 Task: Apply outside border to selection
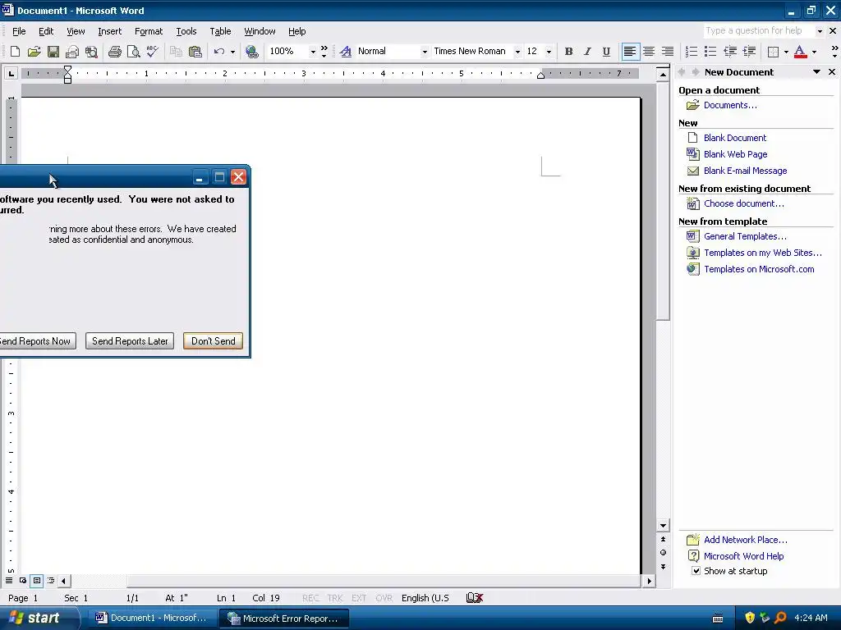click(773, 52)
